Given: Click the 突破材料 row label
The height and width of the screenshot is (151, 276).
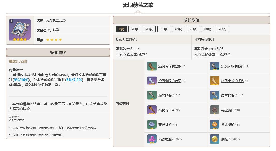Looking at the screenshot, I should 122,104.
